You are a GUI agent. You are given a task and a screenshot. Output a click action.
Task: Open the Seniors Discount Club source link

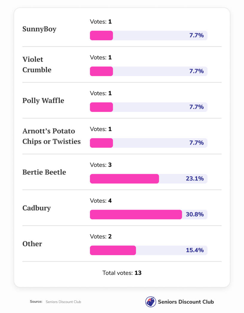[63, 302]
